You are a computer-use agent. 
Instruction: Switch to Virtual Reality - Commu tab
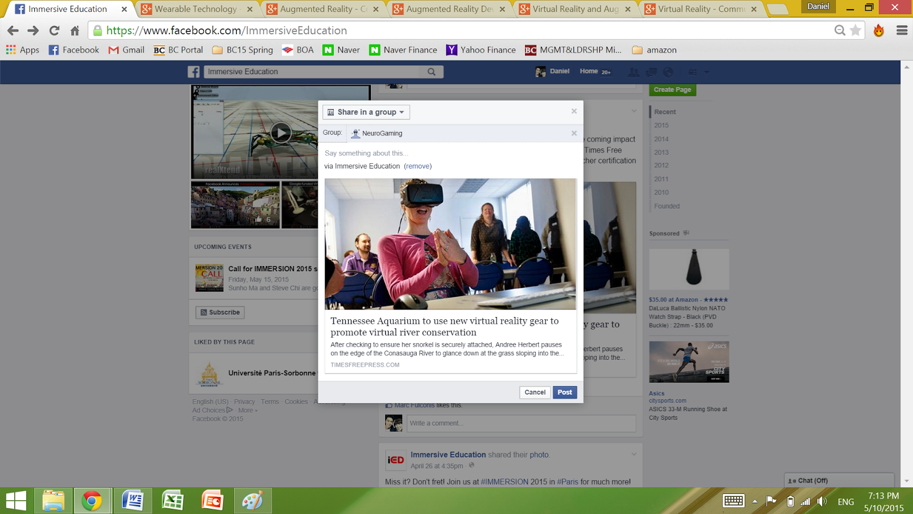click(x=701, y=9)
